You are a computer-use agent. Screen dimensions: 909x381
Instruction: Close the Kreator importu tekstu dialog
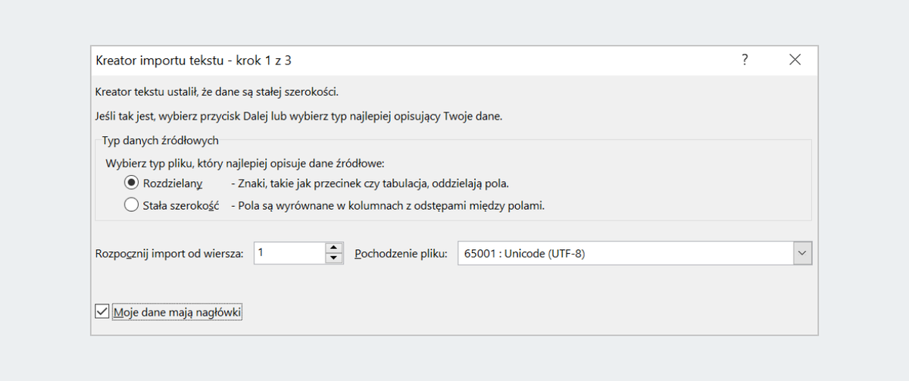[x=795, y=60]
